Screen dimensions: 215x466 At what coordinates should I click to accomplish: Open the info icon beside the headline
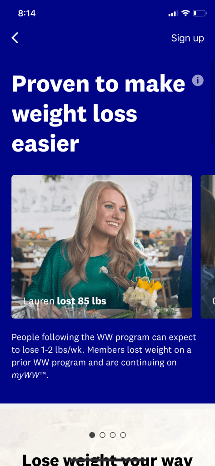click(198, 80)
